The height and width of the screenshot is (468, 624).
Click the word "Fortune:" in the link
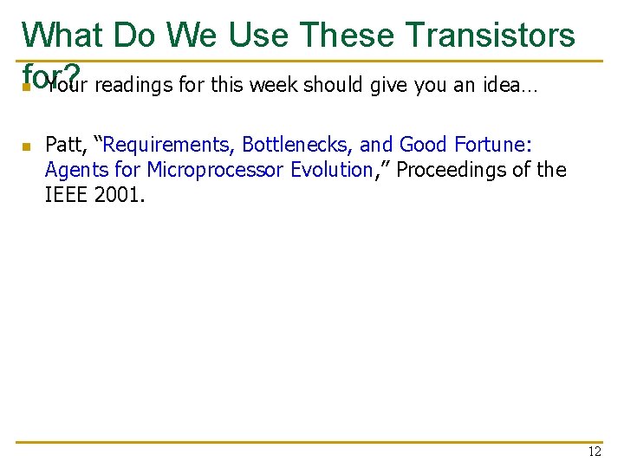click(493, 145)
